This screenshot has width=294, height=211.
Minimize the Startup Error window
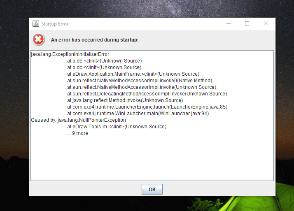[229, 23]
